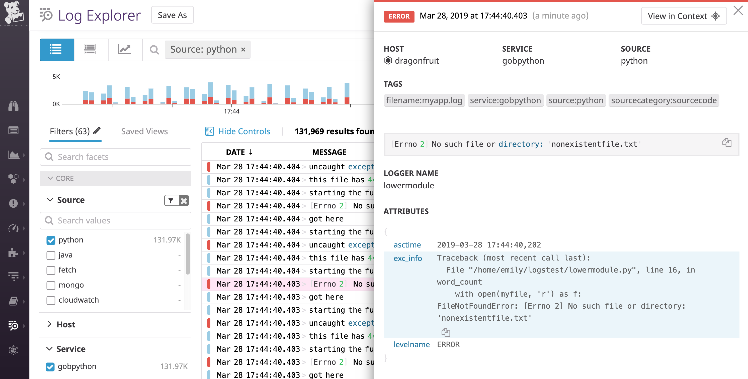Select the patterns view icon
Viewport: 748px width, 379px height.
point(91,50)
